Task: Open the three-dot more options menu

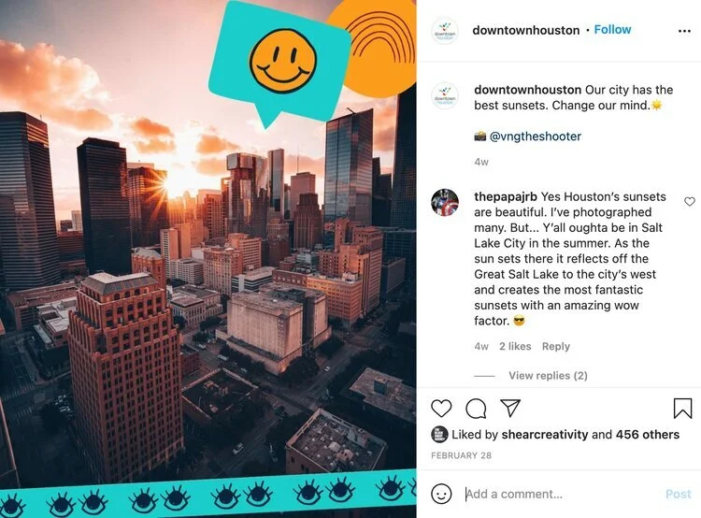Action: point(684,31)
